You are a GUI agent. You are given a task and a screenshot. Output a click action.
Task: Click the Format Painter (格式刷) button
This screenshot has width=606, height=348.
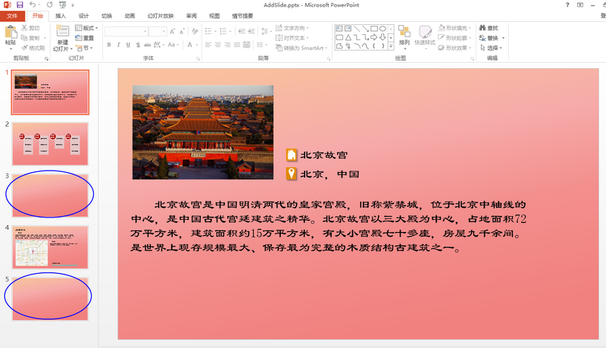[33, 48]
